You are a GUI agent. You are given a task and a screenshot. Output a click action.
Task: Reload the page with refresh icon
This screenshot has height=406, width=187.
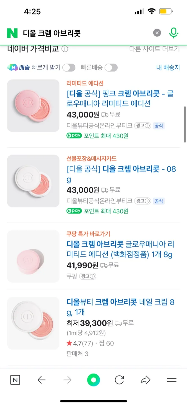pyautogui.click(x=119, y=380)
